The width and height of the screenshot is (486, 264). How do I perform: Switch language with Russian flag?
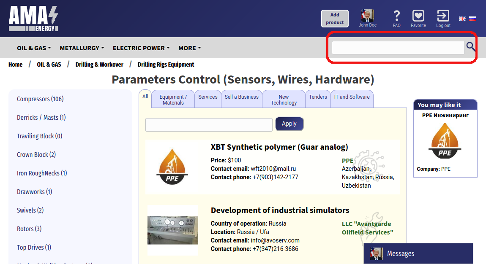point(472,19)
